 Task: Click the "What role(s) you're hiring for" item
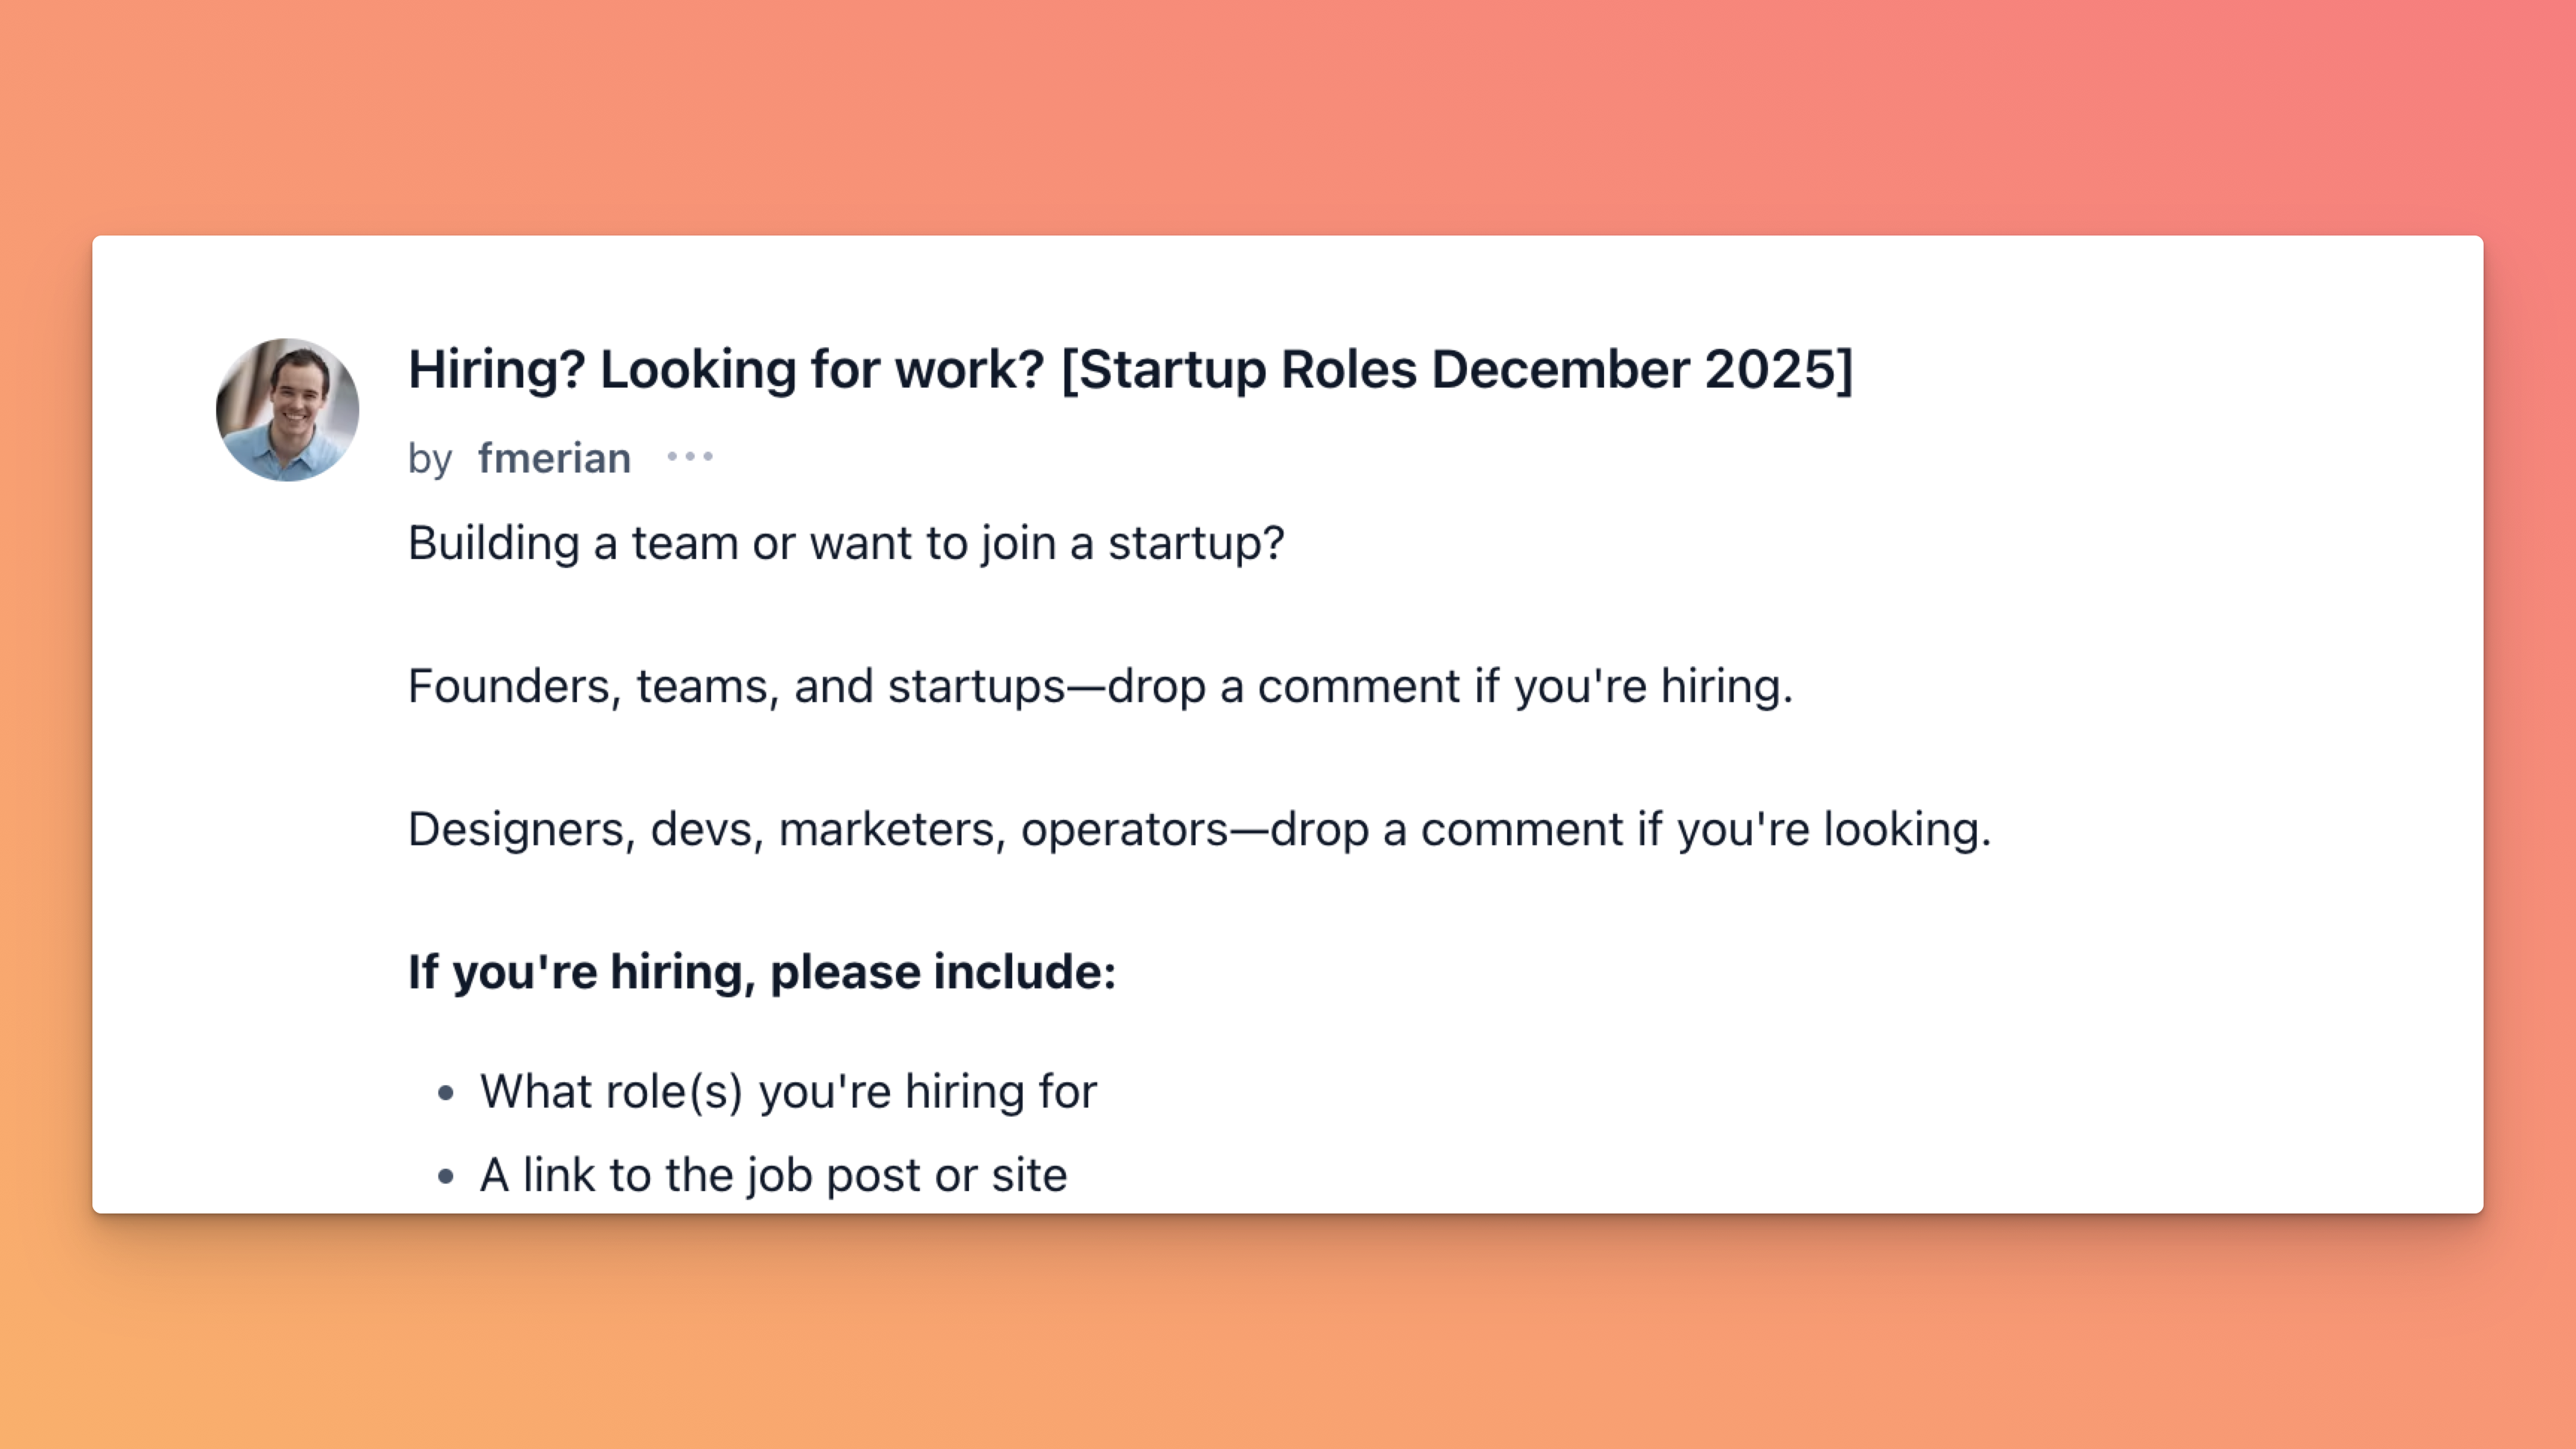pyautogui.click(x=788, y=1091)
